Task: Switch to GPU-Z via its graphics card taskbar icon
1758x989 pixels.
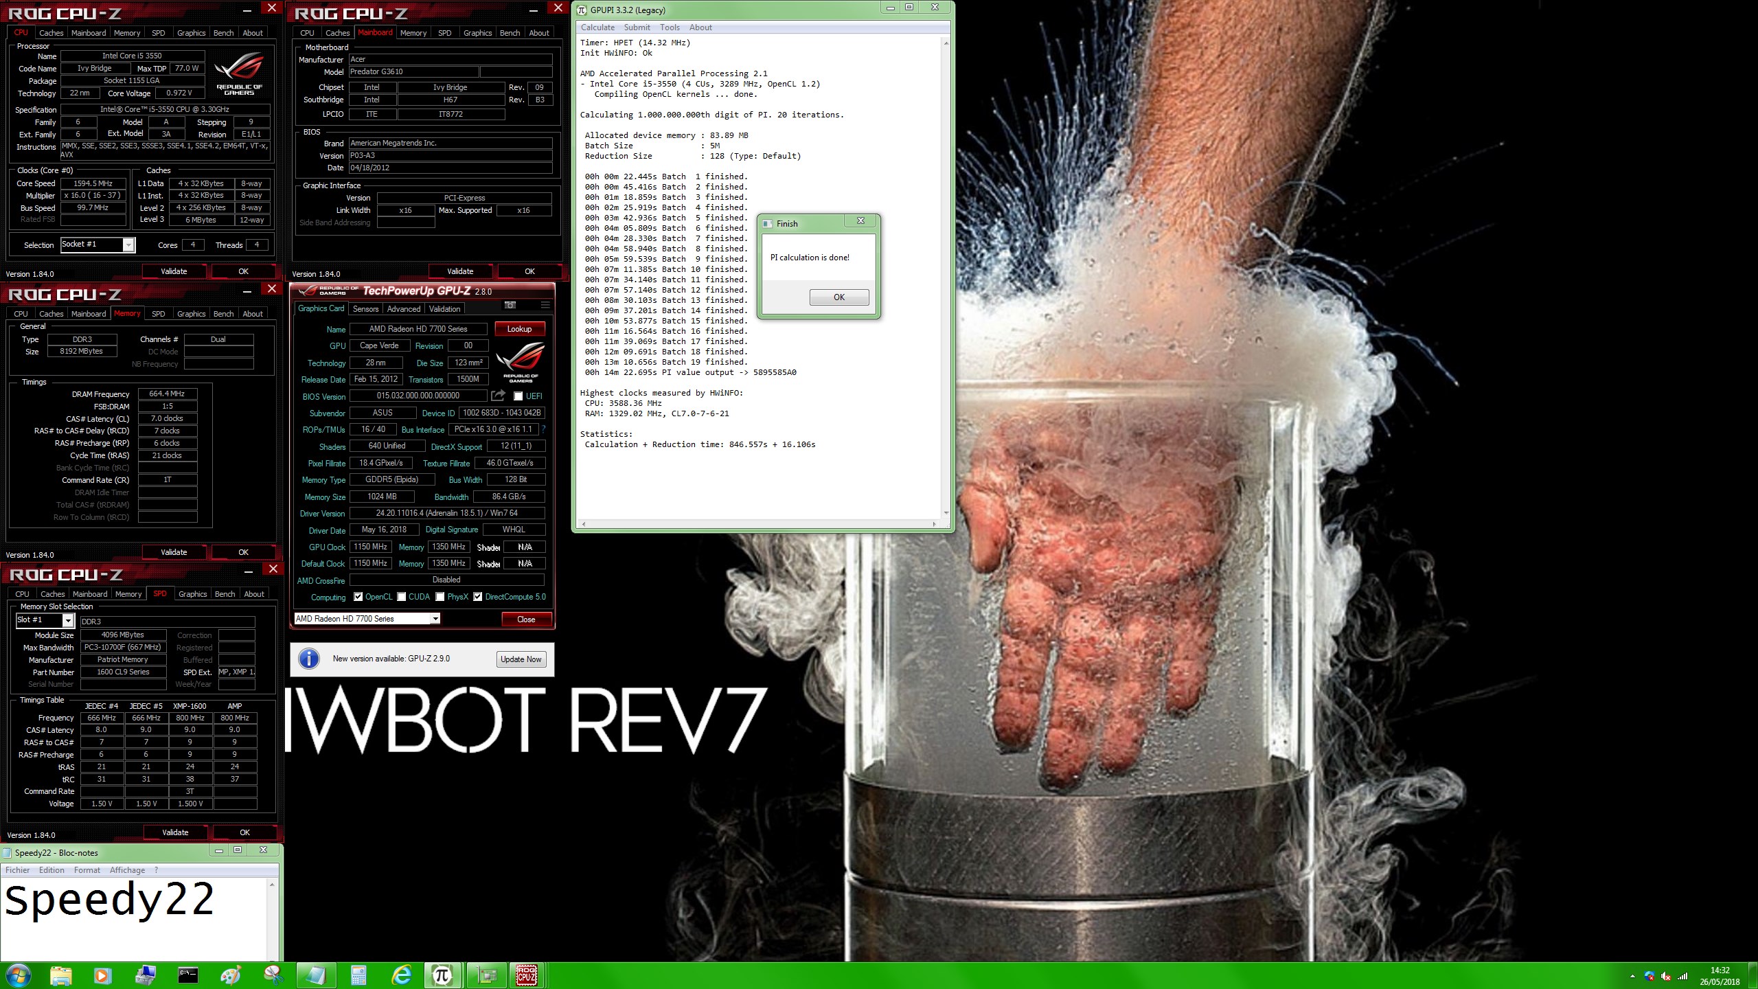Action: click(486, 975)
